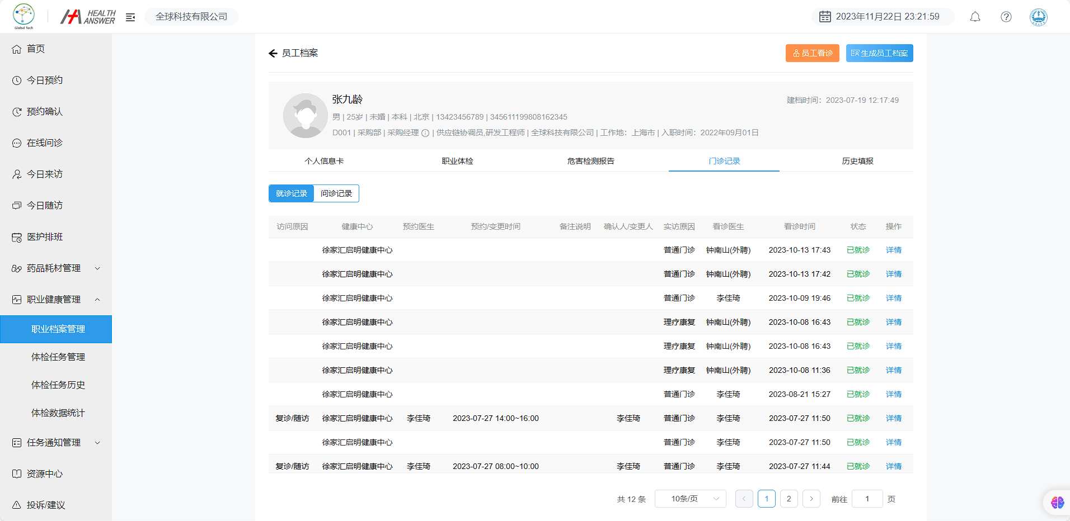Click the Health Answer logo

coord(88,17)
